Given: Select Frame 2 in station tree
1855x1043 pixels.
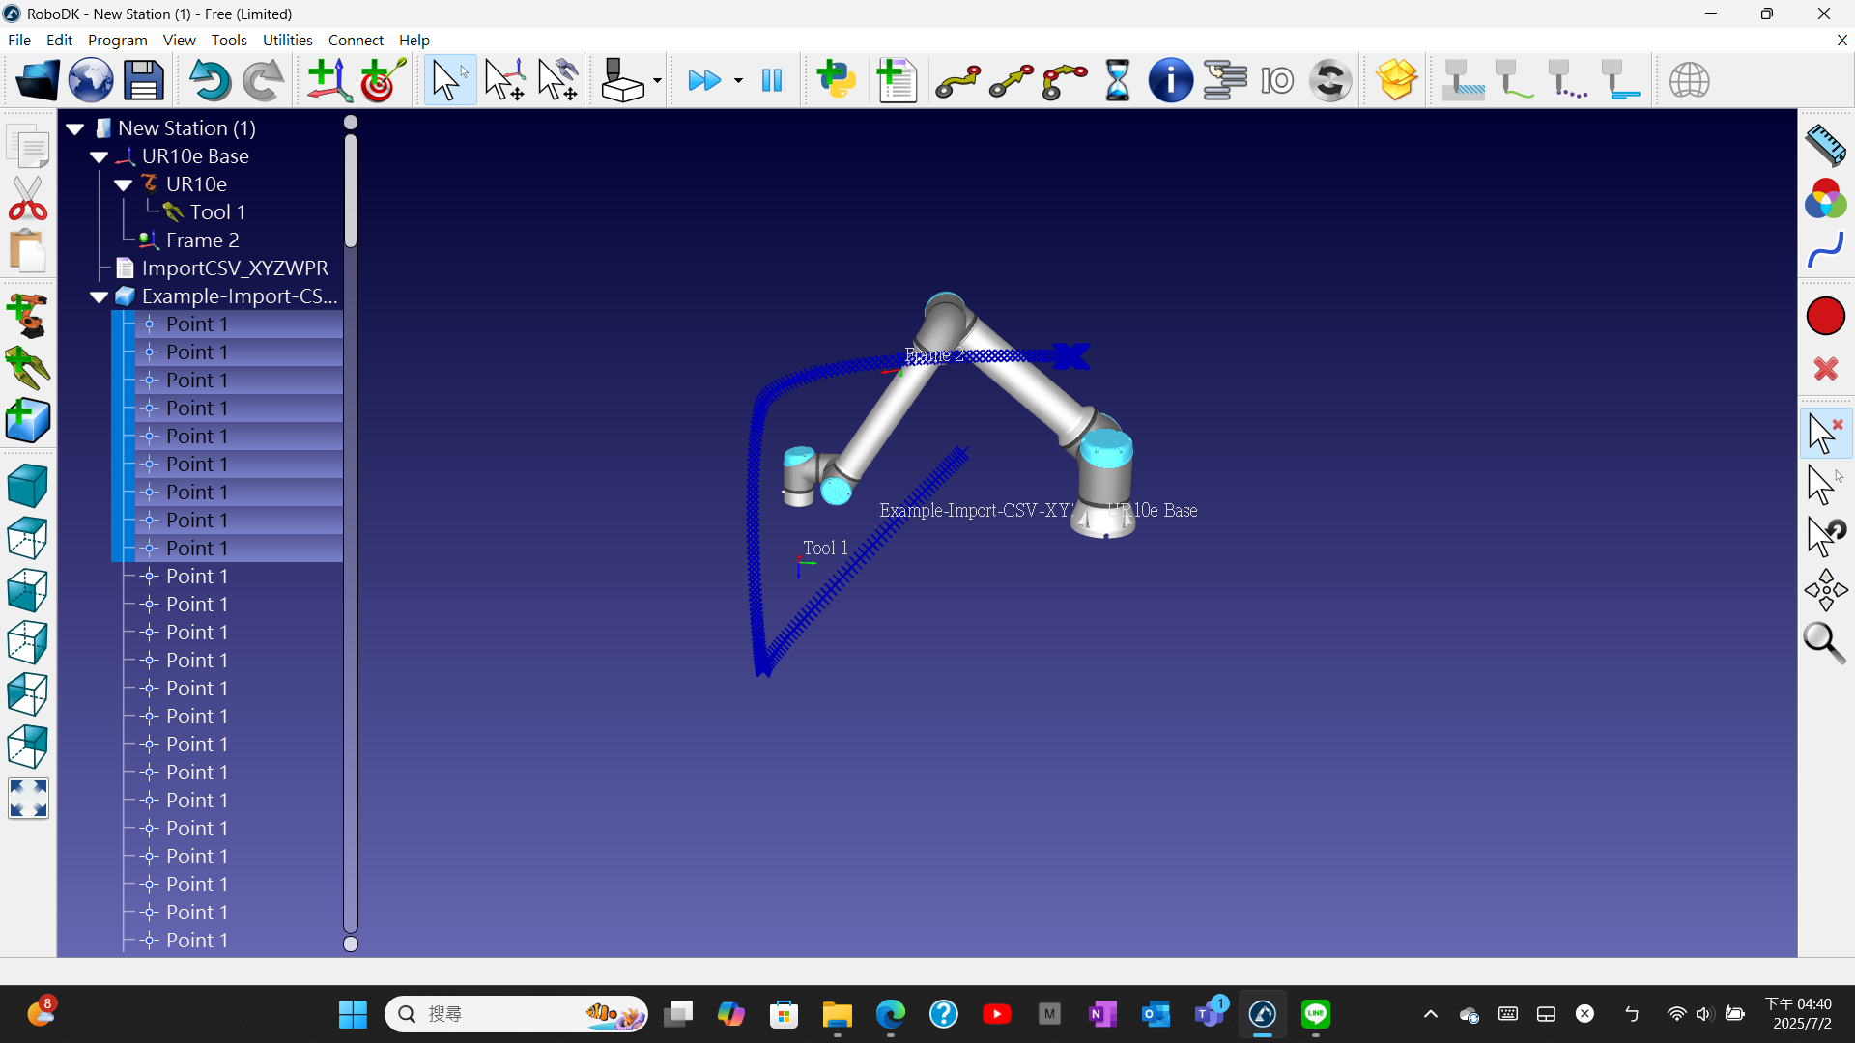Looking at the screenshot, I should (202, 240).
